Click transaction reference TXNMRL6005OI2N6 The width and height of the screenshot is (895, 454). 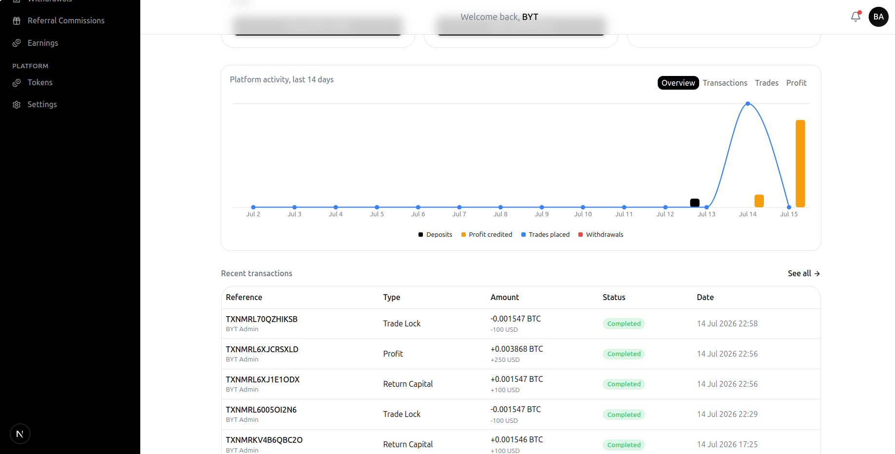tap(261, 410)
